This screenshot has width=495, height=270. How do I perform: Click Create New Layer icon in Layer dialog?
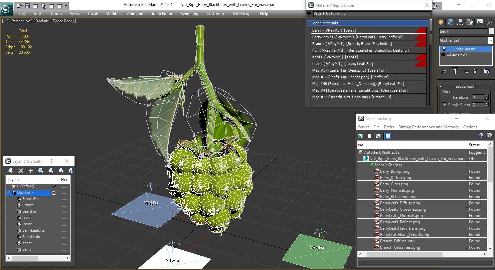[x=11, y=171]
